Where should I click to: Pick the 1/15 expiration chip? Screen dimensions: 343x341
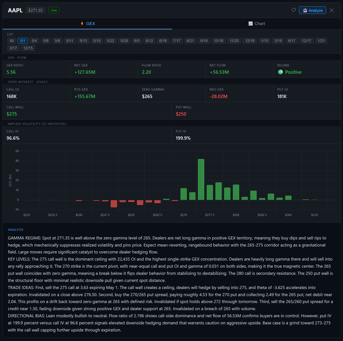click(x=264, y=41)
